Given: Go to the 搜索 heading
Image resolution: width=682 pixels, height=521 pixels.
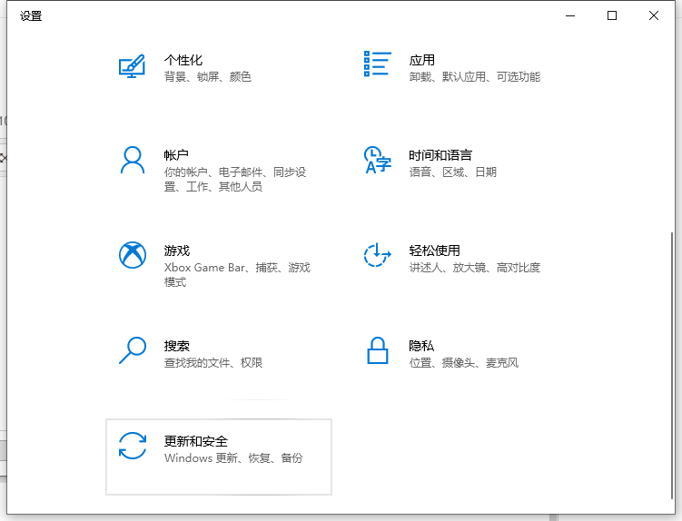Looking at the screenshot, I should pos(176,346).
